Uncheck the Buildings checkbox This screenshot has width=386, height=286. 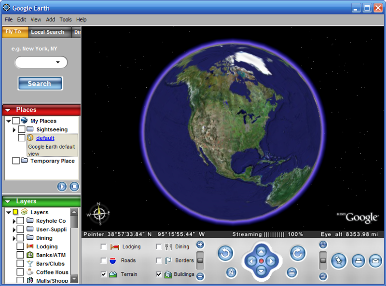click(x=159, y=274)
